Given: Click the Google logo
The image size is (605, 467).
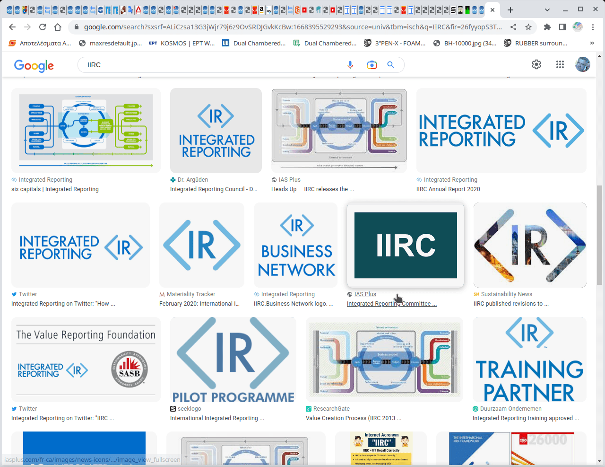Looking at the screenshot, I should (34, 65).
